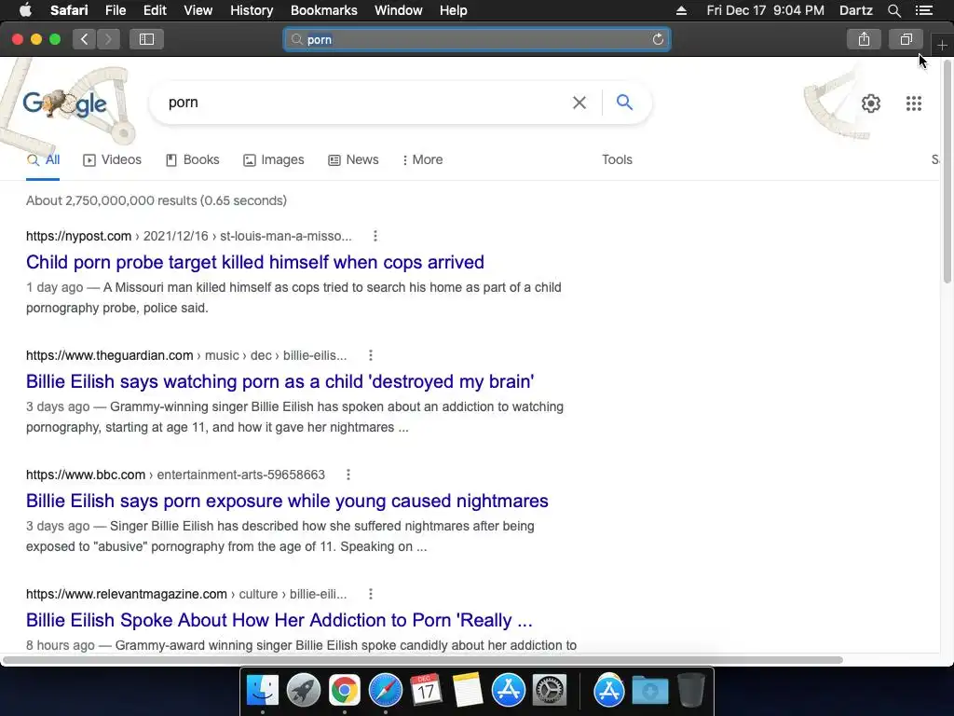Open options for relevantmagazine.com result
Viewport: 954px width, 716px height.
click(371, 594)
